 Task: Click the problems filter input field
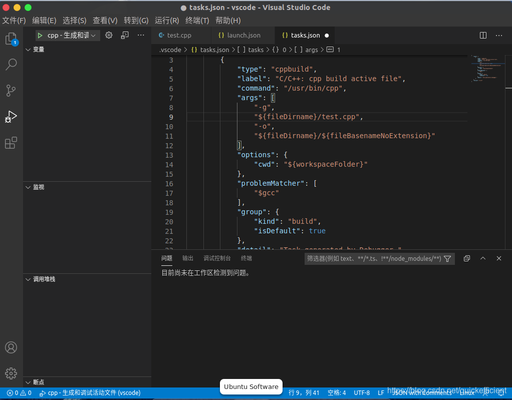[374, 259]
